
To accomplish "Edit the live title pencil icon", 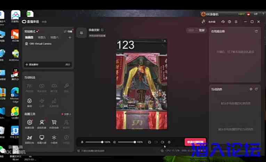I will (102, 30).
